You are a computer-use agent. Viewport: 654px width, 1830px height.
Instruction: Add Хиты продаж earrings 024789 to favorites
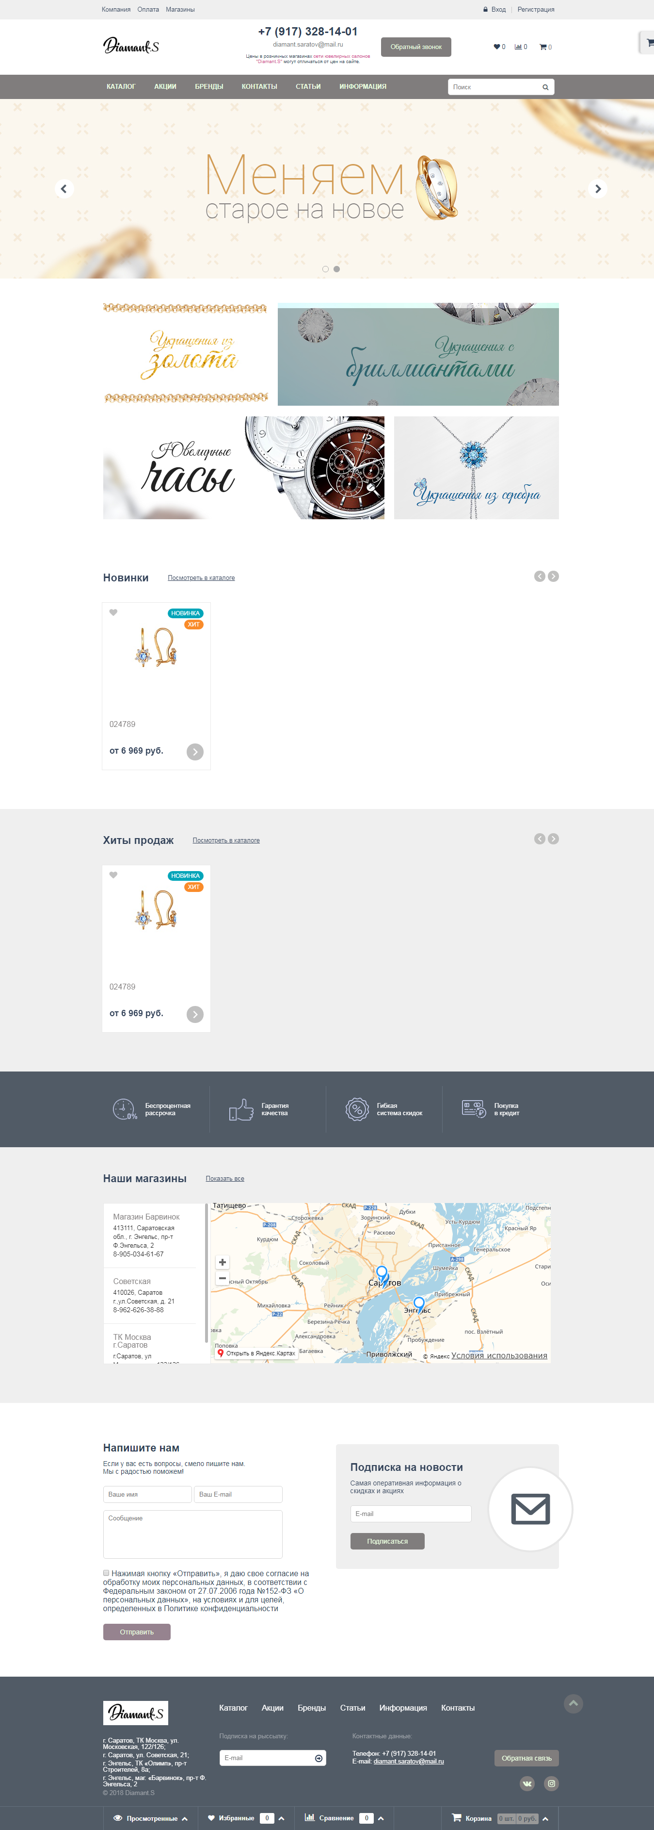click(x=113, y=875)
